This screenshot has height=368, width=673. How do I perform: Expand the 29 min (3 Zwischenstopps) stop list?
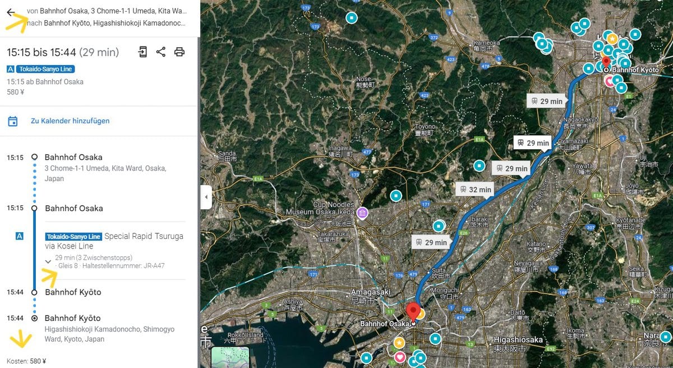tap(48, 261)
